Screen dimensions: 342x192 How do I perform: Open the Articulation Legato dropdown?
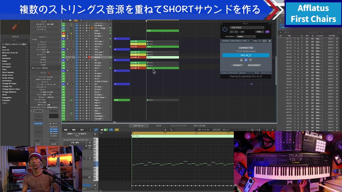[246, 37]
